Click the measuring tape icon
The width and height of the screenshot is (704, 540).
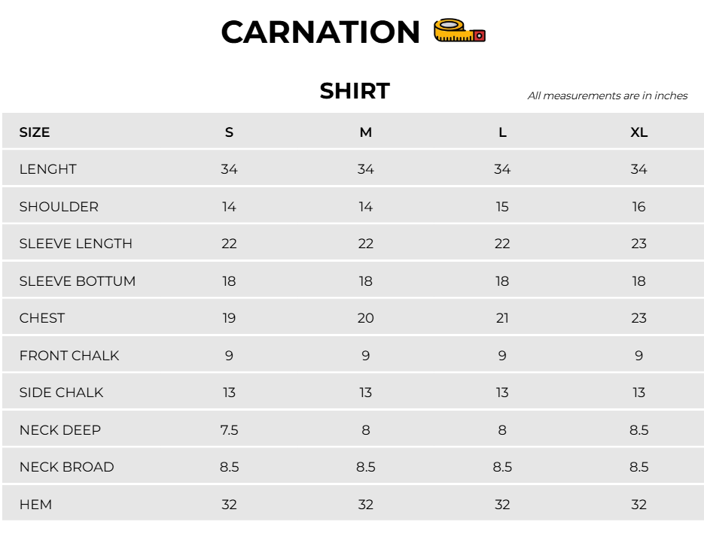(x=459, y=31)
